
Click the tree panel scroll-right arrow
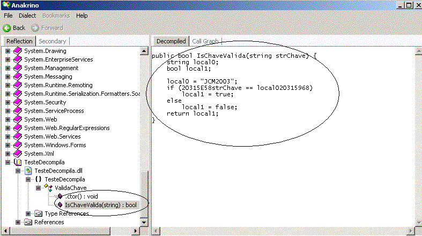pos(136,231)
